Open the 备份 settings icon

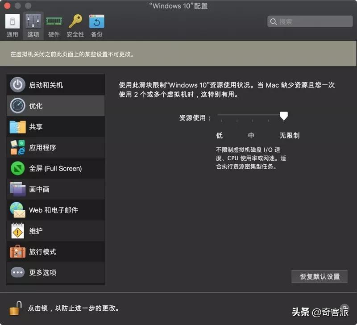coord(96,21)
